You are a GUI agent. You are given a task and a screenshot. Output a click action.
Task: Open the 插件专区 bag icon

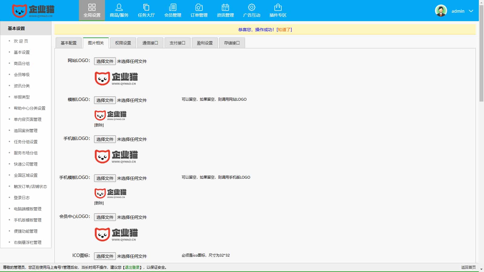pyautogui.click(x=278, y=7)
